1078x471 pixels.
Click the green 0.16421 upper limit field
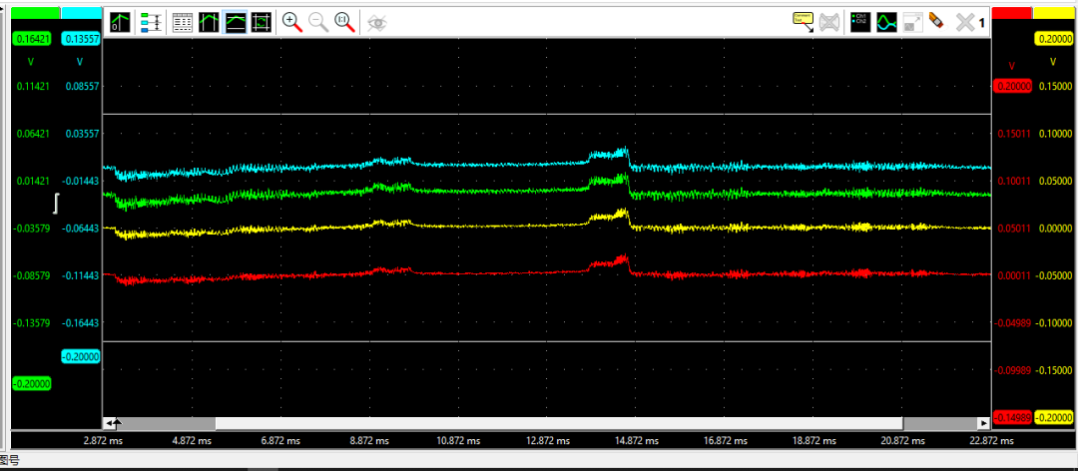coord(32,39)
